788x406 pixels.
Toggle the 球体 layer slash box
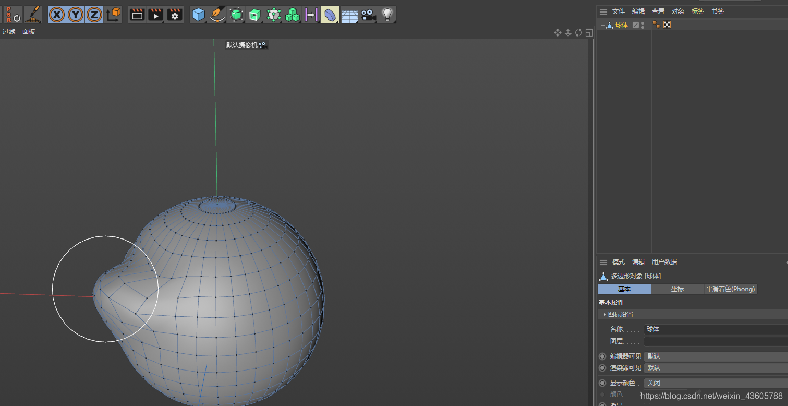[x=636, y=25]
